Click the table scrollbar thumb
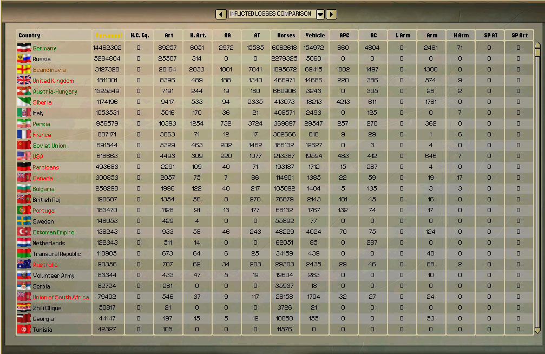Viewport: 545px width, 354px height. [538, 52]
